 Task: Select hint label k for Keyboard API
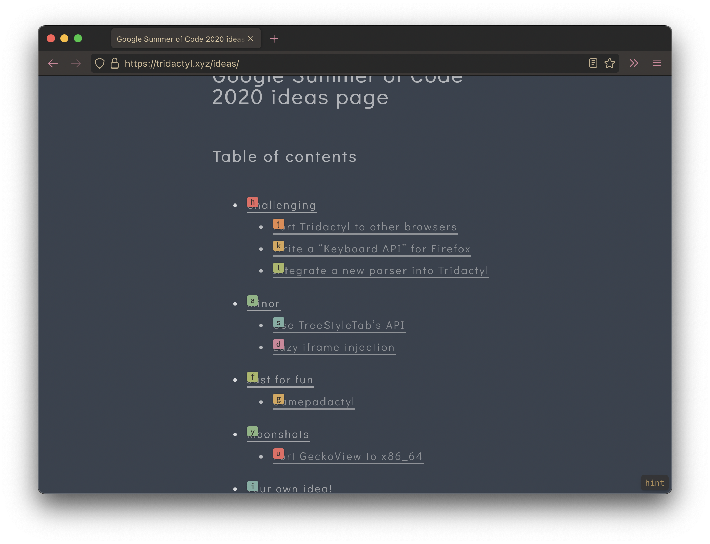click(278, 246)
